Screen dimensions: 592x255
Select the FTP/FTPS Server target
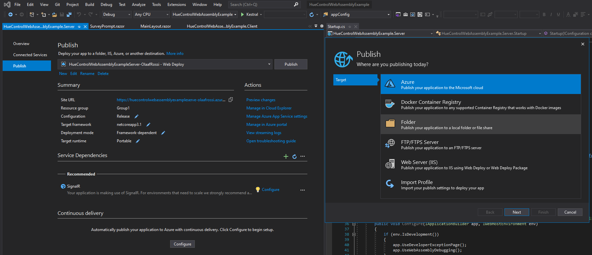pos(481,144)
